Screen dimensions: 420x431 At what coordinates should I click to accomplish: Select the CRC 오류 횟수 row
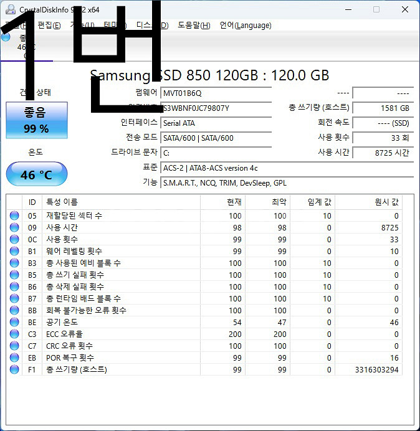point(204,346)
